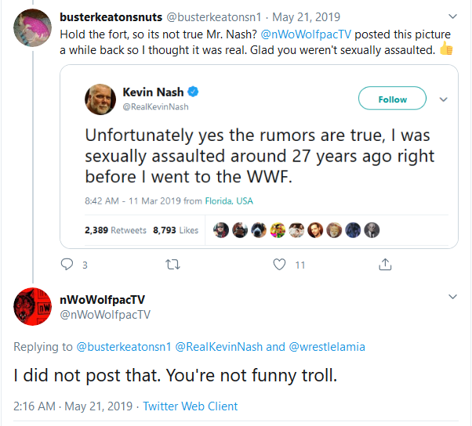Click the Twitter Web Client link

191,406
